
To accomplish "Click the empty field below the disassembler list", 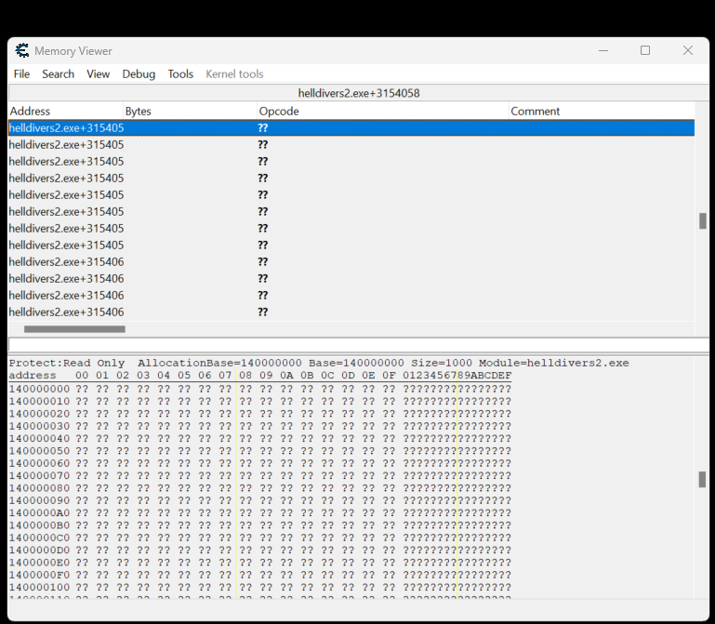I will point(359,344).
